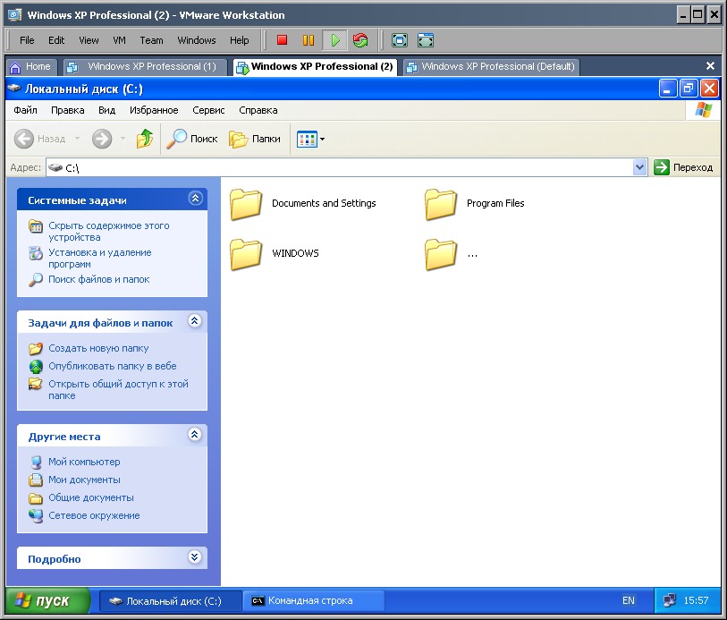Collapse the Системные задачи panel
The image size is (727, 620).
195,200
